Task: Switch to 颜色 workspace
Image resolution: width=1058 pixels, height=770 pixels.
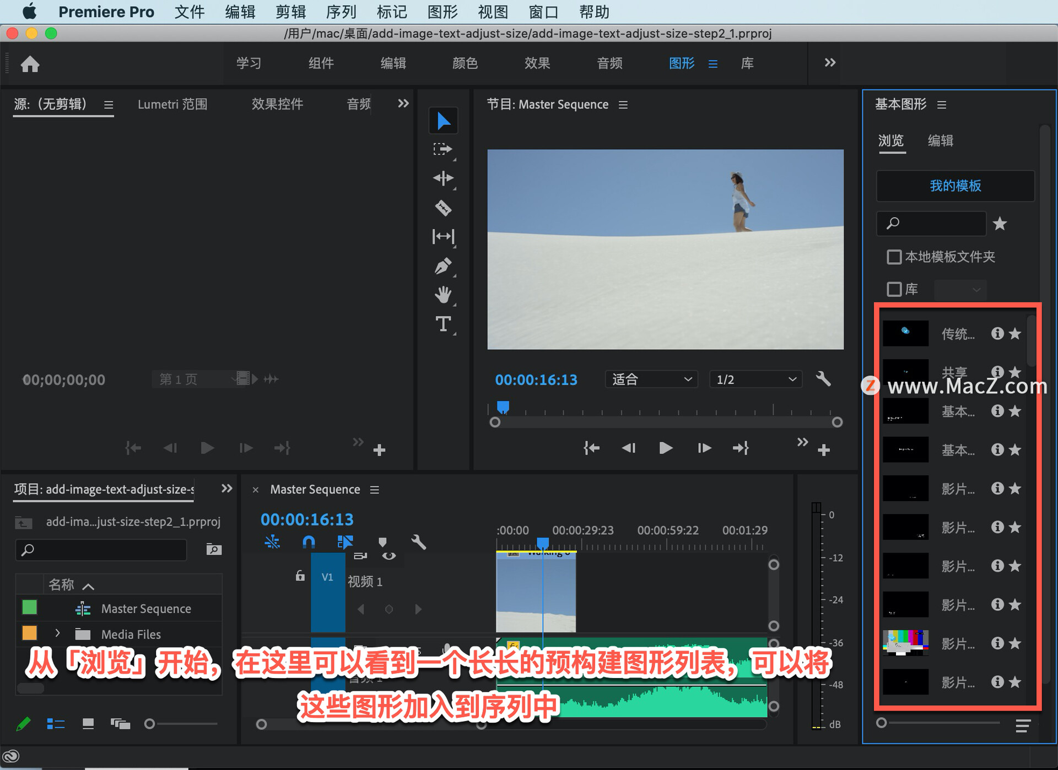Action: (x=465, y=63)
